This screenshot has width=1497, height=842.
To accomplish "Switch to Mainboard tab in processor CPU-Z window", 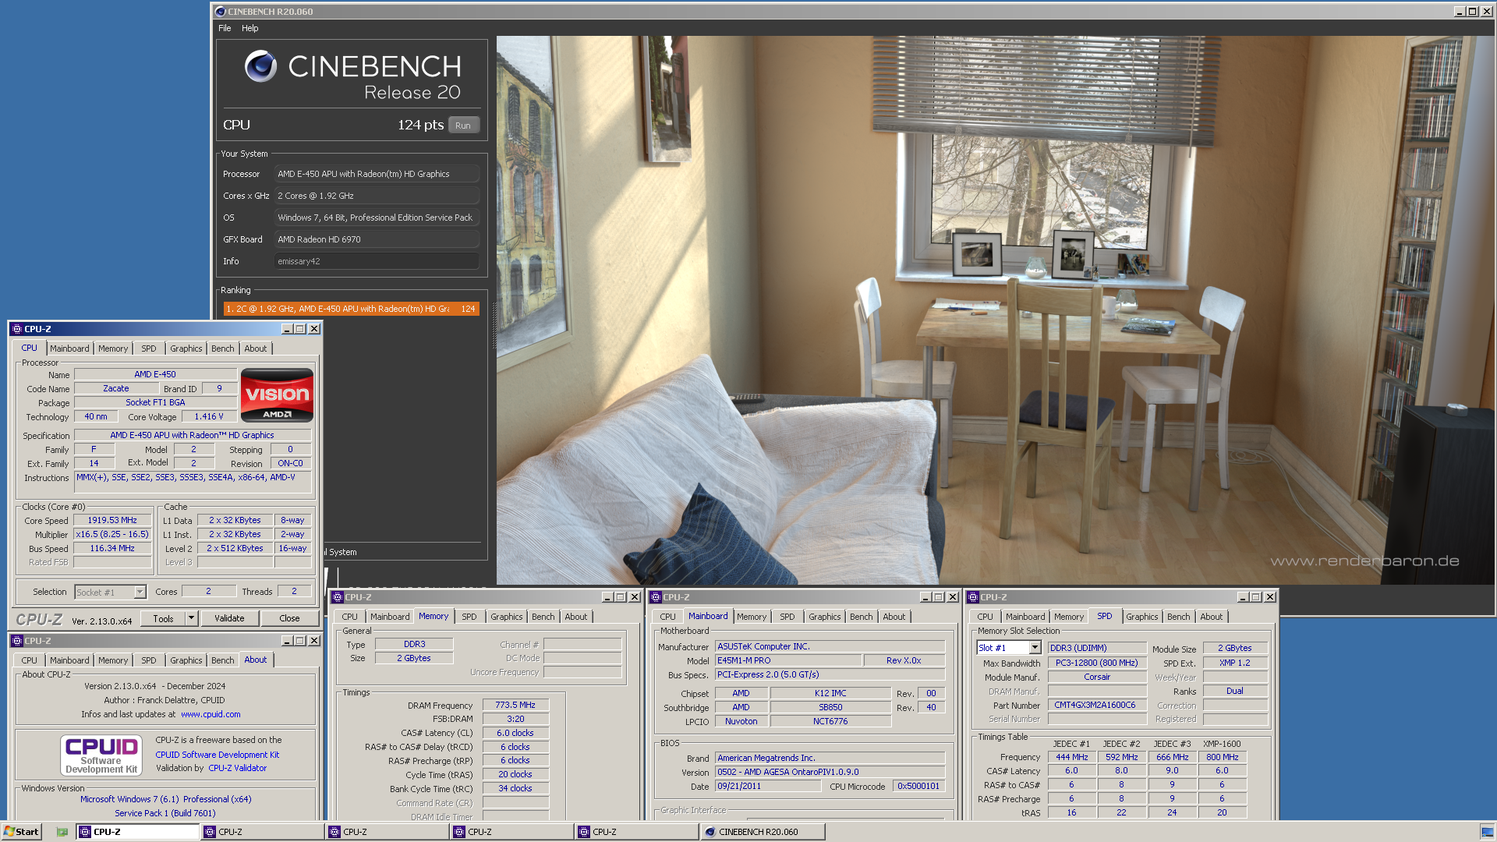I will click(x=69, y=348).
